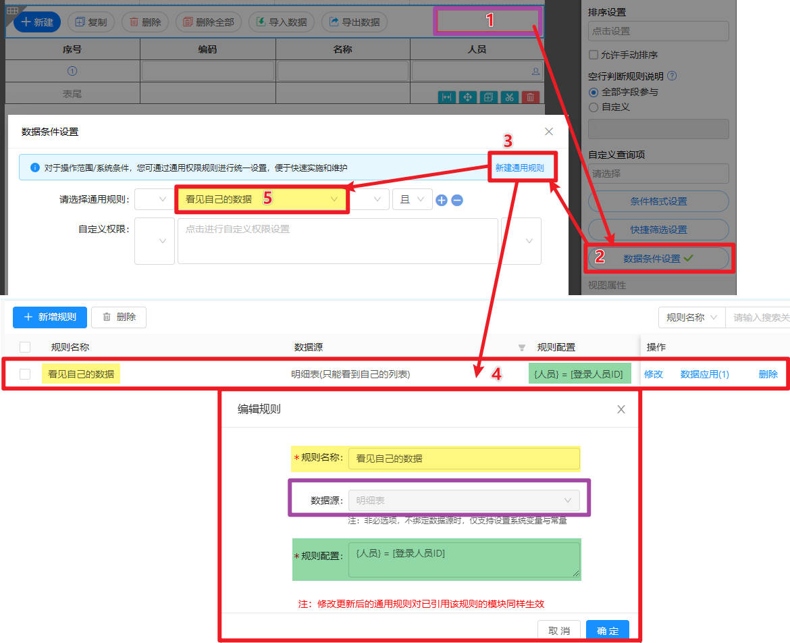Click the 新建通用规则 link

coord(519,168)
